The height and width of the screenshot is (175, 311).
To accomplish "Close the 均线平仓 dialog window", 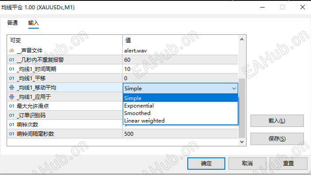I will click(x=303, y=7).
